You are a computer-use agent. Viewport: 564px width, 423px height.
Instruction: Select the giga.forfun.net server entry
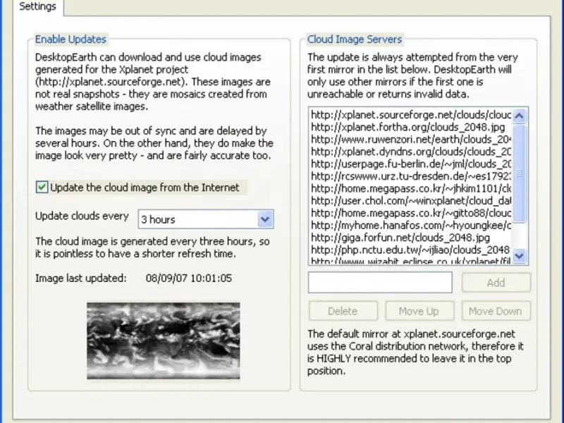[410, 238]
